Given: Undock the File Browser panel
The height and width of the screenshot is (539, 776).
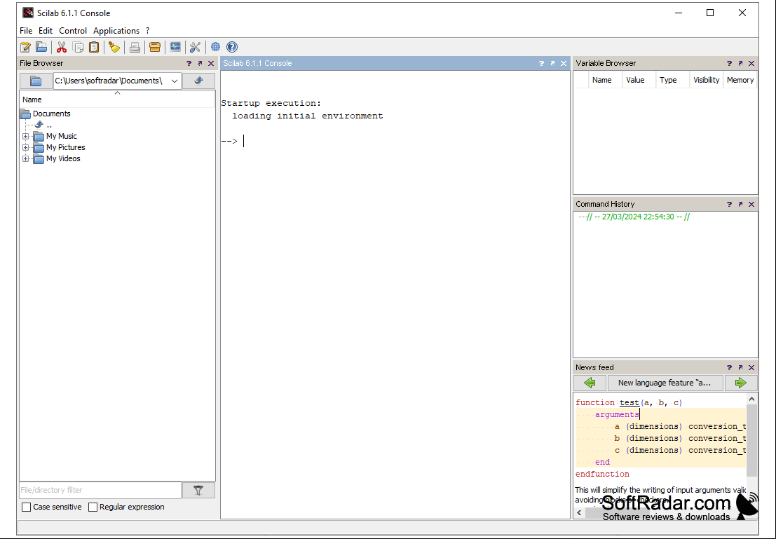Looking at the screenshot, I should [x=200, y=63].
